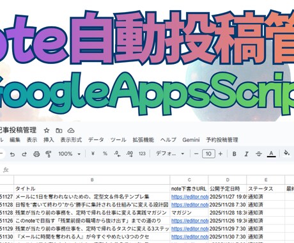Click the move-to-folder icon
Image resolution: width=294 pixels, height=243 pixels.
click(x=59, y=130)
